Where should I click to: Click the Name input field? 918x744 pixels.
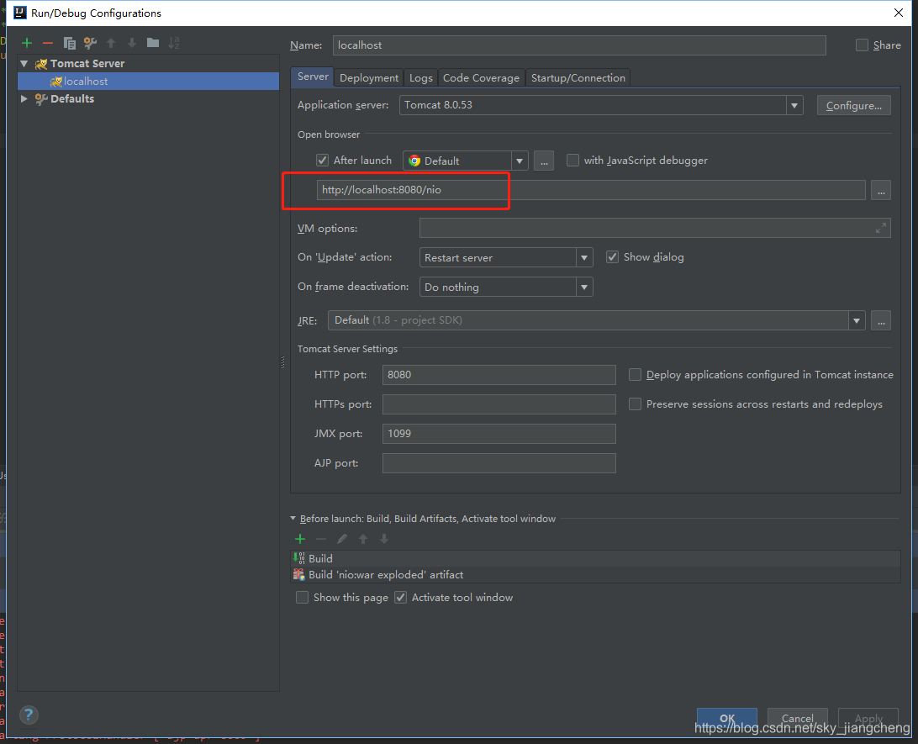pyautogui.click(x=579, y=45)
